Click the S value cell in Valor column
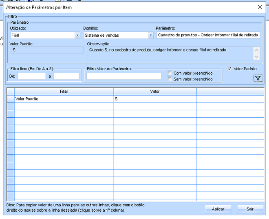Screen dimensions: 269x219 pyautogui.click(x=155, y=99)
